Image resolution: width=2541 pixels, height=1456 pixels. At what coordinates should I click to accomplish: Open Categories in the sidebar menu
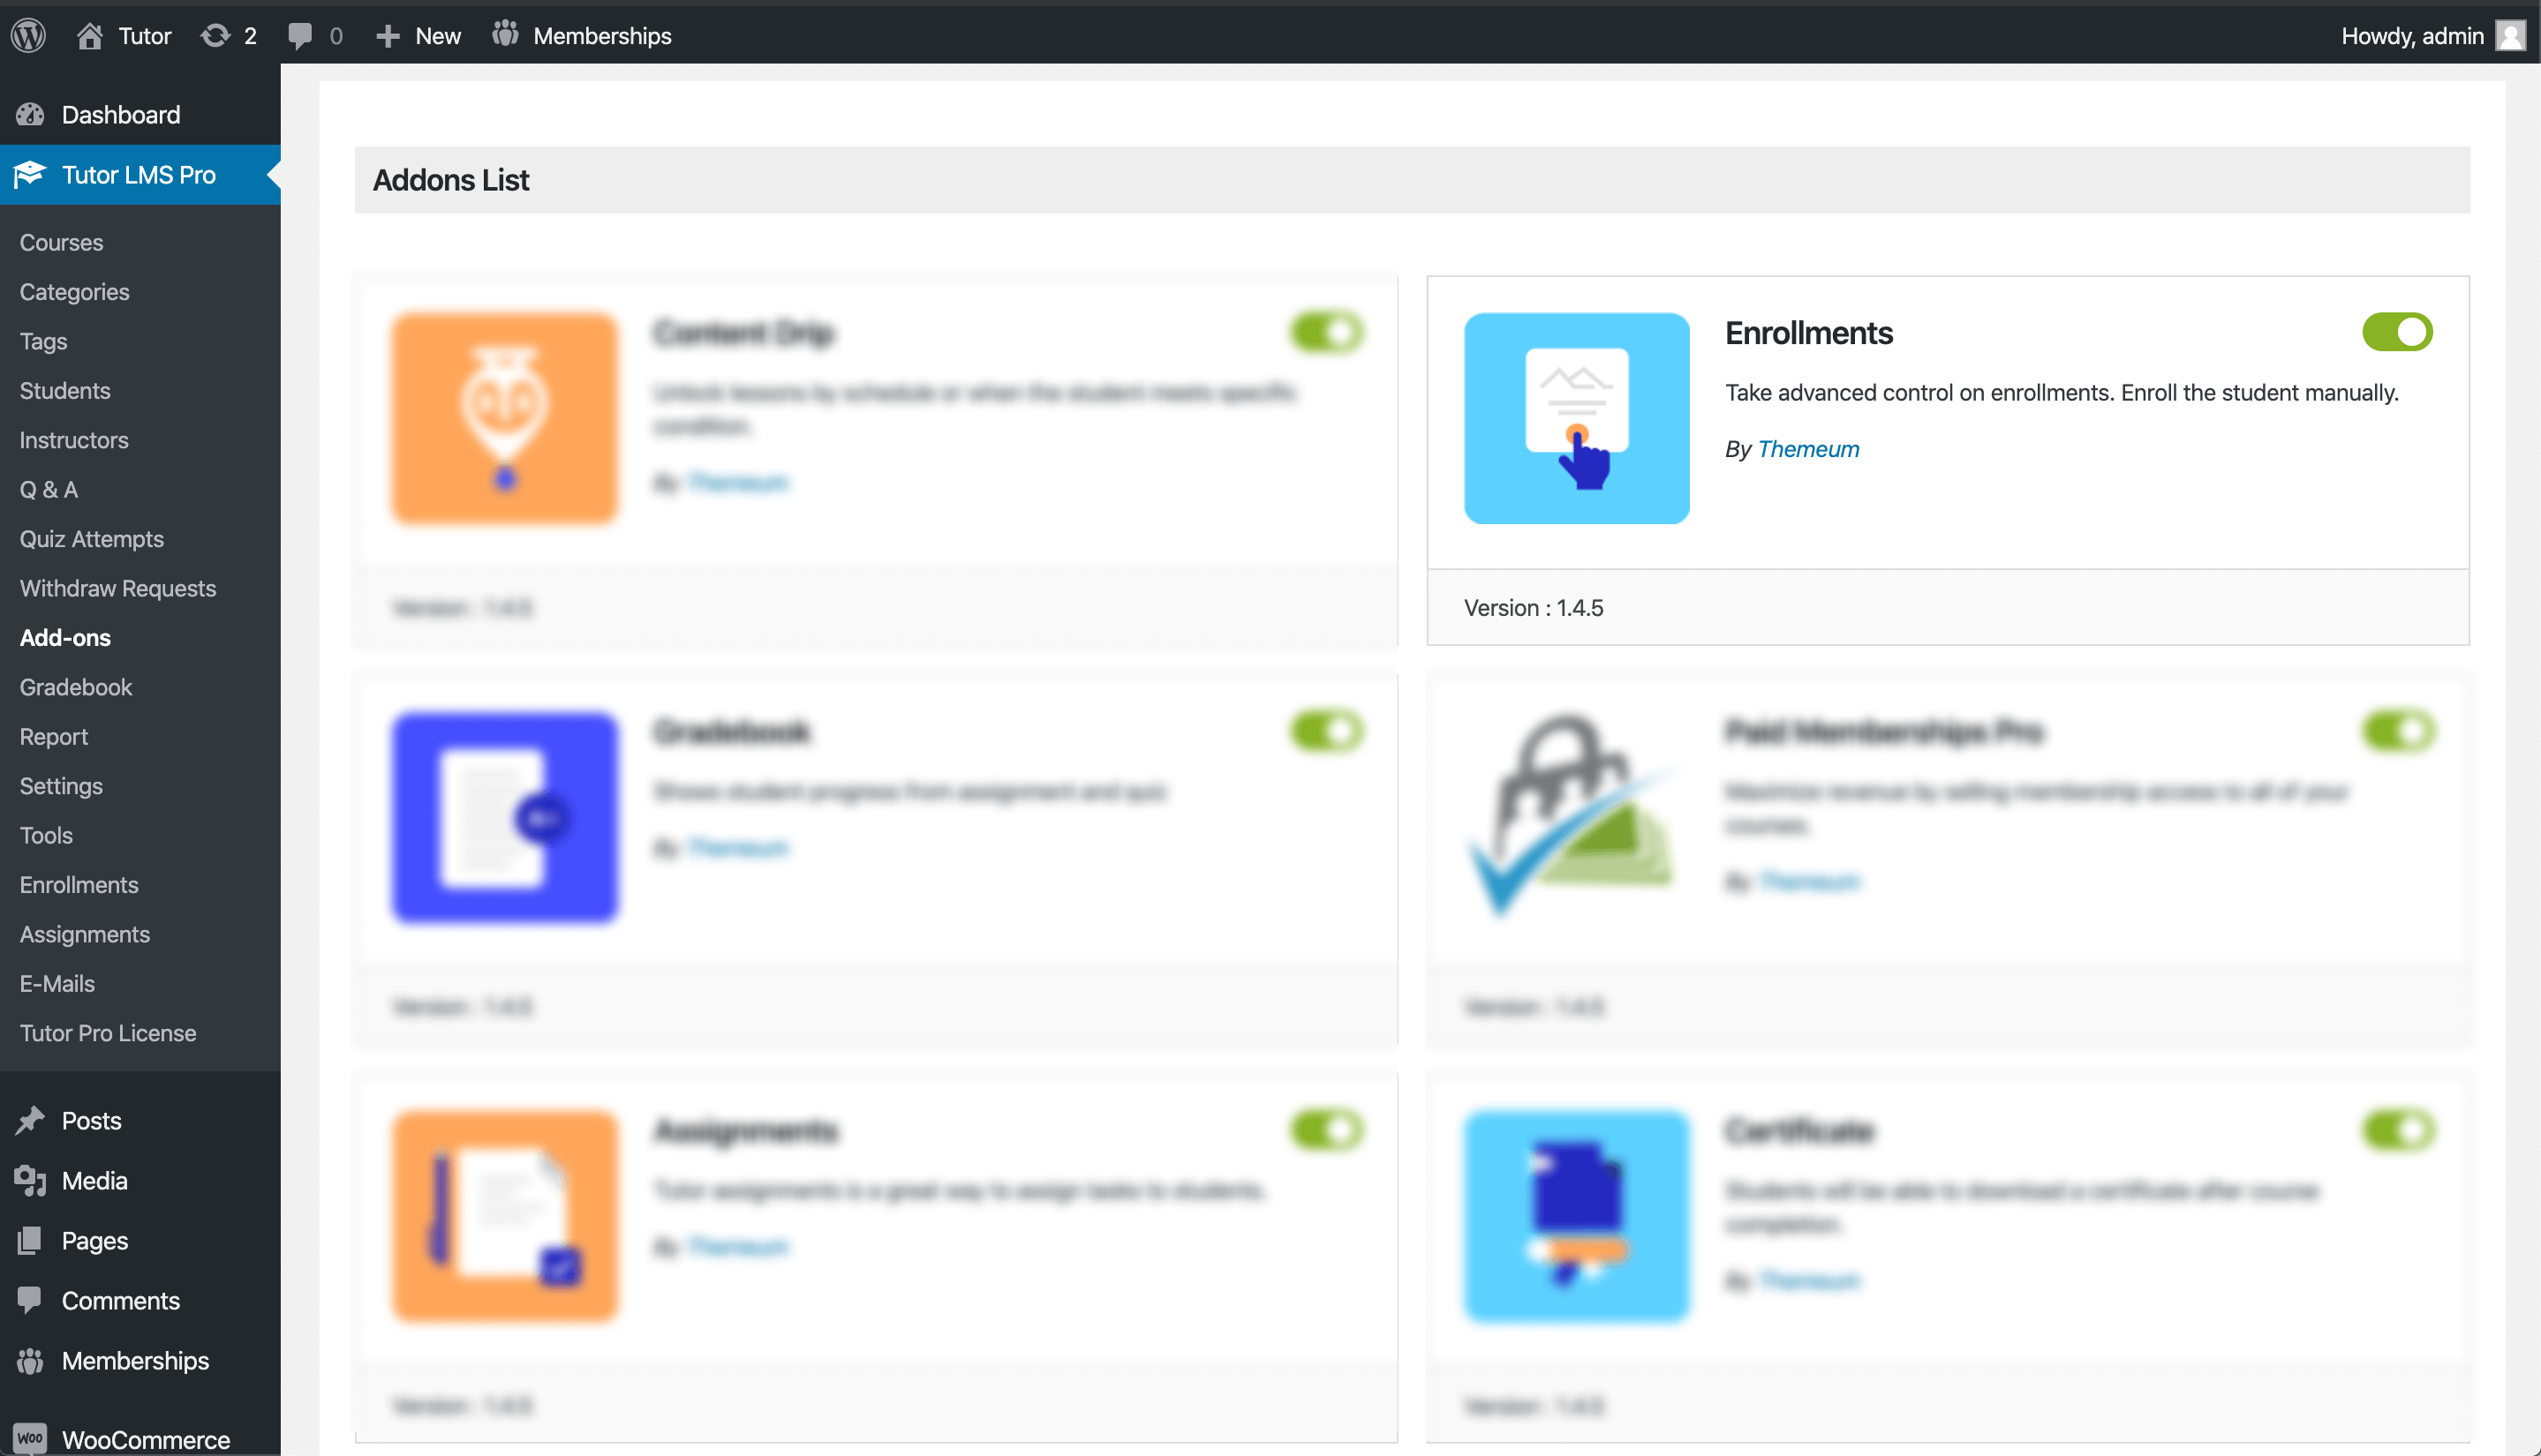pos(74,292)
